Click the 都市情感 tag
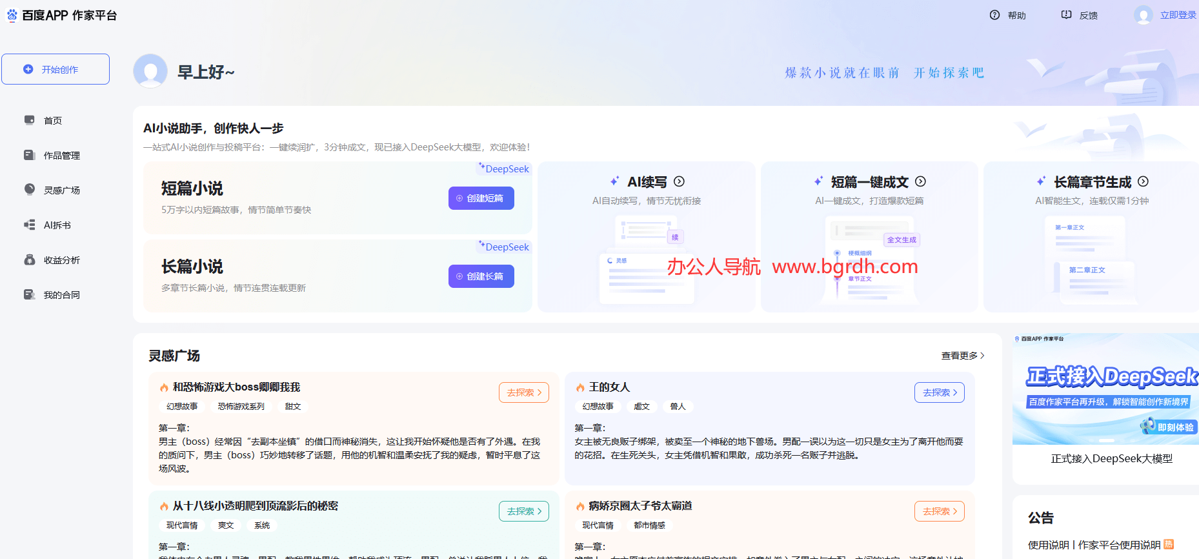Viewport: 1199px width, 559px height. click(x=649, y=525)
